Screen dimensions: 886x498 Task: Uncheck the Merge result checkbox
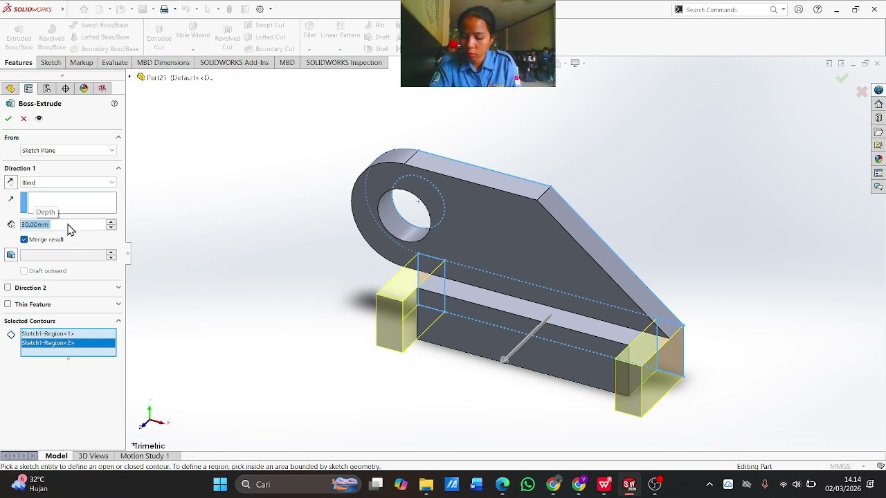click(x=24, y=239)
